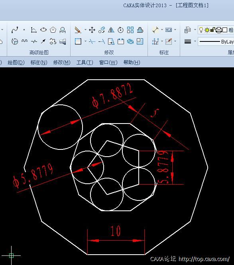
Task: Toggle layer on/off light bulb
Action: coord(201,30)
